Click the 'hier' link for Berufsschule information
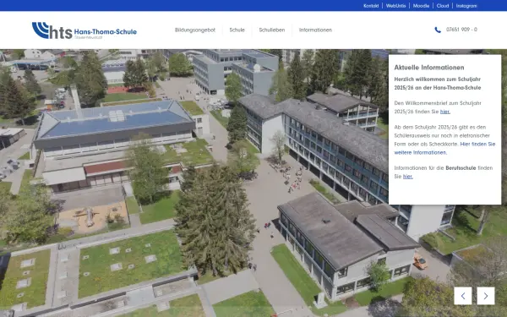 pos(408,177)
